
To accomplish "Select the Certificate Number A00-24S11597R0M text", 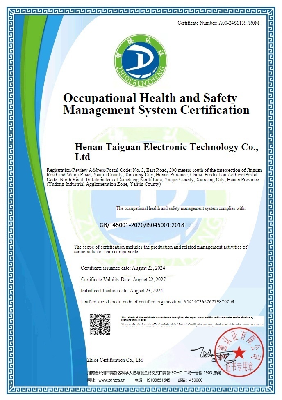I will (218, 23).
